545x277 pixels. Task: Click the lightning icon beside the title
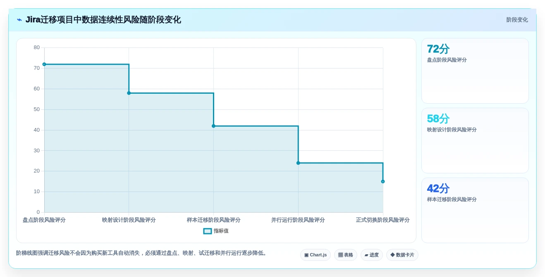pyautogui.click(x=19, y=20)
